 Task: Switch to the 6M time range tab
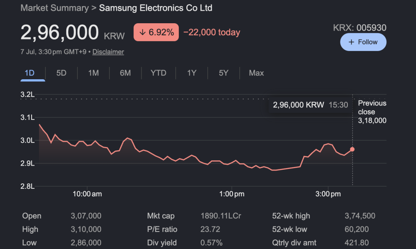125,73
